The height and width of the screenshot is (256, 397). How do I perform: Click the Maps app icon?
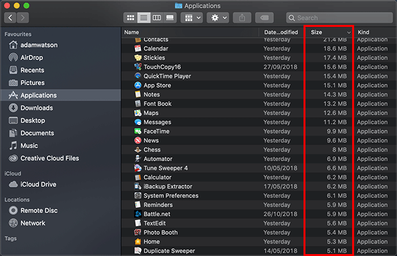(138, 113)
